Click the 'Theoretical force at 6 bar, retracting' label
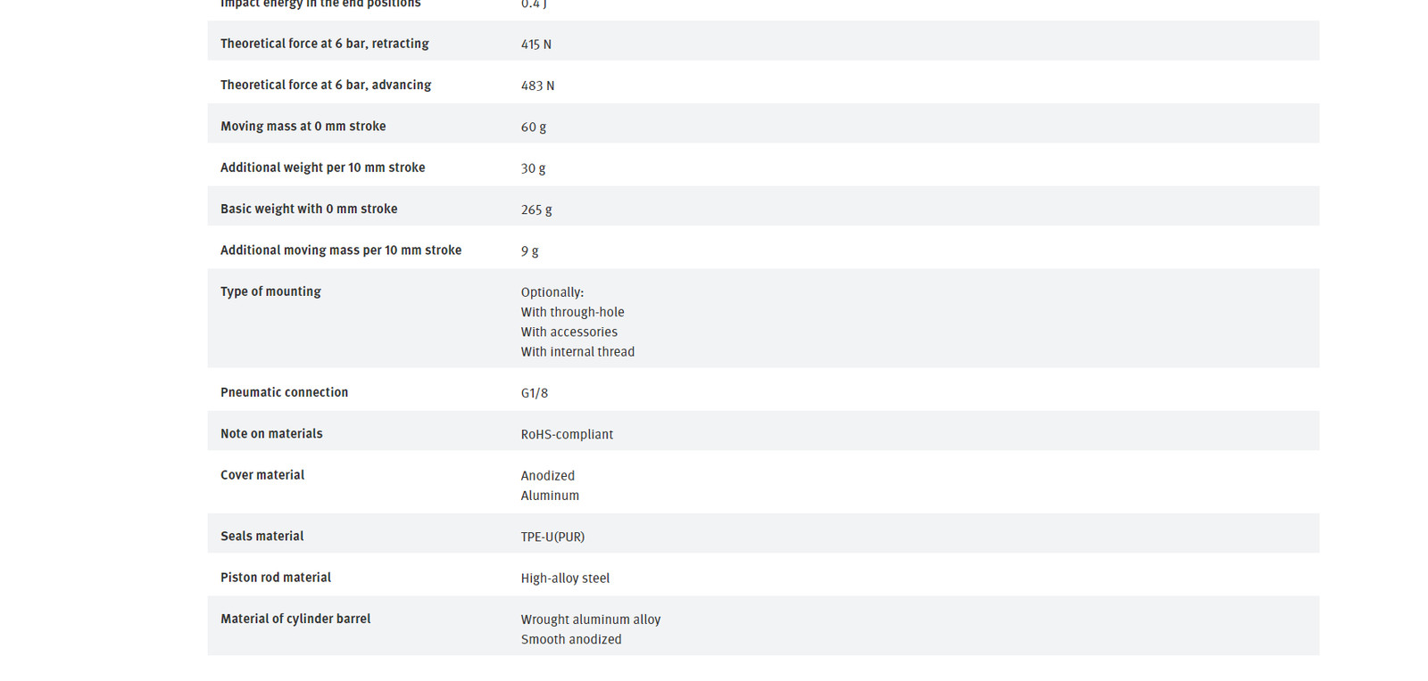This screenshot has width=1428, height=681. (324, 44)
